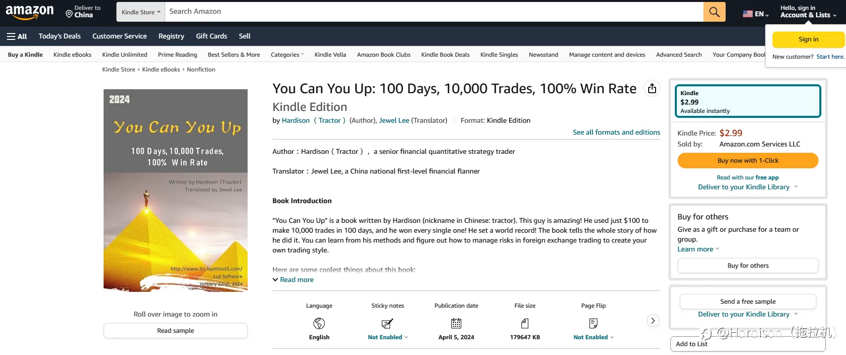Open the All hamburger menu
This screenshot has width=846, height=355.
[x=17, y=36]
